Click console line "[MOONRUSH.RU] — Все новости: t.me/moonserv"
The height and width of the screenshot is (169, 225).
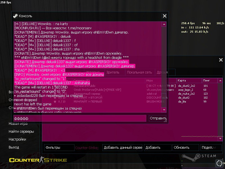[x=53, y=28]
